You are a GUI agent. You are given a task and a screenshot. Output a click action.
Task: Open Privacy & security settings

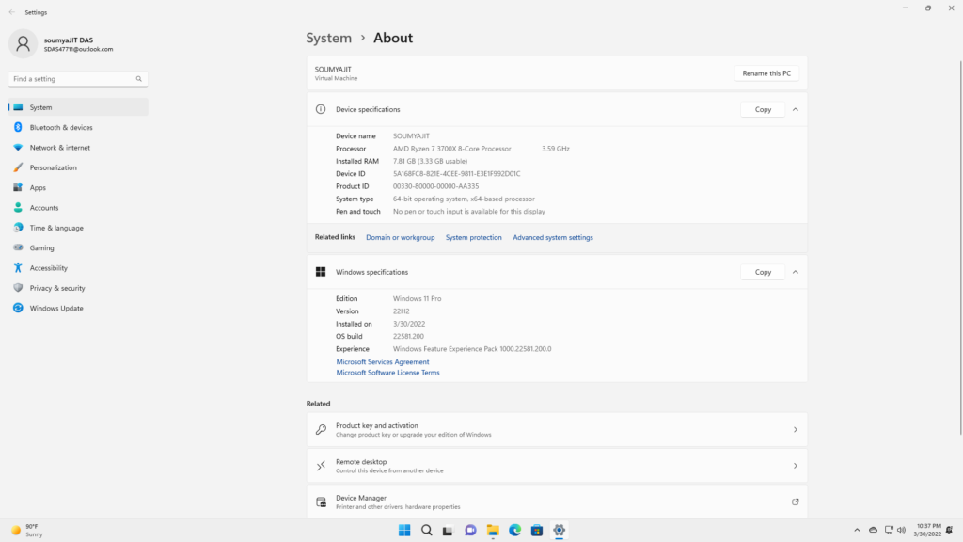pos(78,288)
